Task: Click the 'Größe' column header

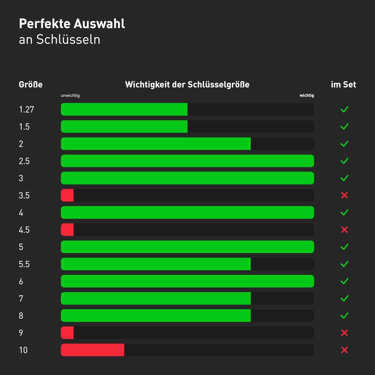Action: tap(30, 84)
